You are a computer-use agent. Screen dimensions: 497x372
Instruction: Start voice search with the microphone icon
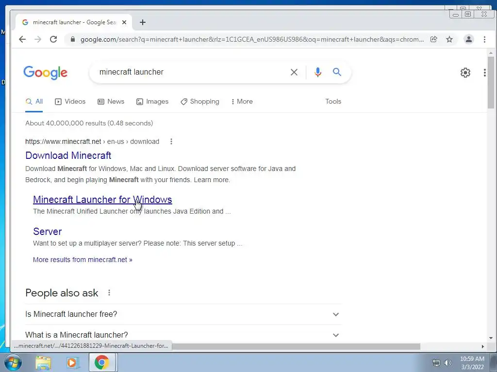(317, 72)
